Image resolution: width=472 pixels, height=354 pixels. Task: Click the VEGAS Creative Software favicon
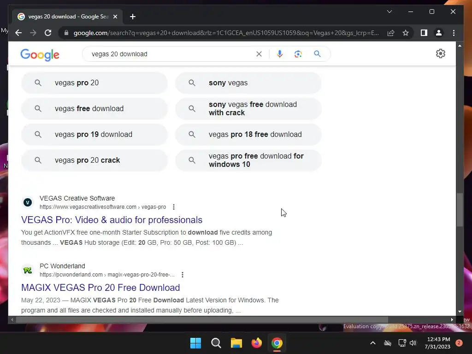click(x=28, y=203)
